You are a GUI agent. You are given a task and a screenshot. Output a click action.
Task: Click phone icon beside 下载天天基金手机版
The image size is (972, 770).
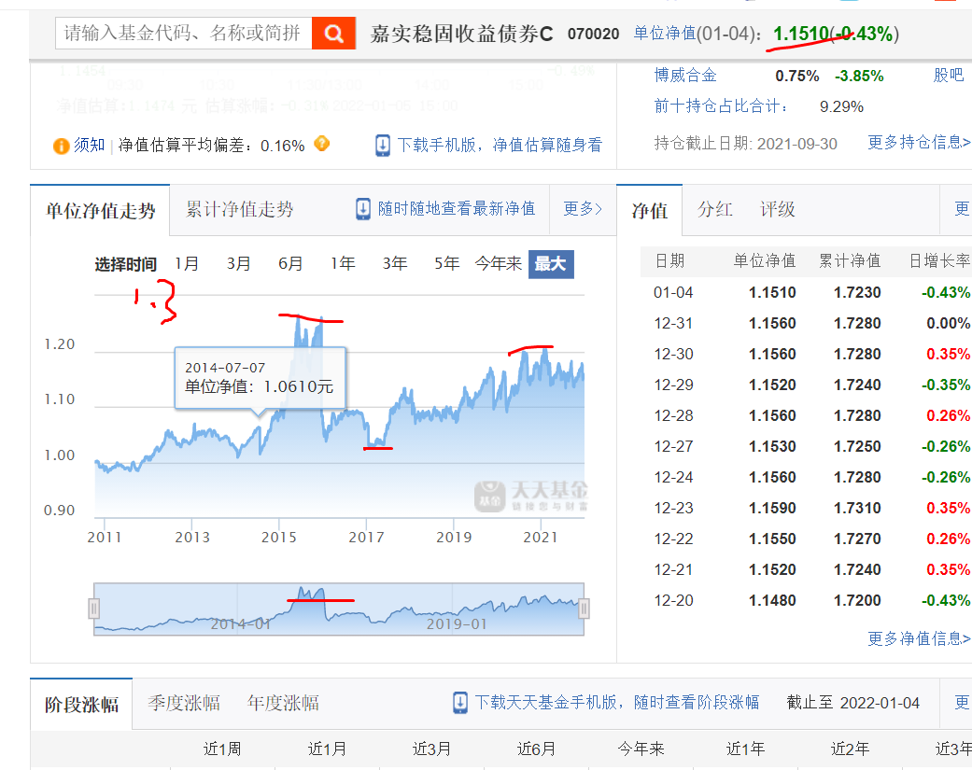[x=460, y=703]
